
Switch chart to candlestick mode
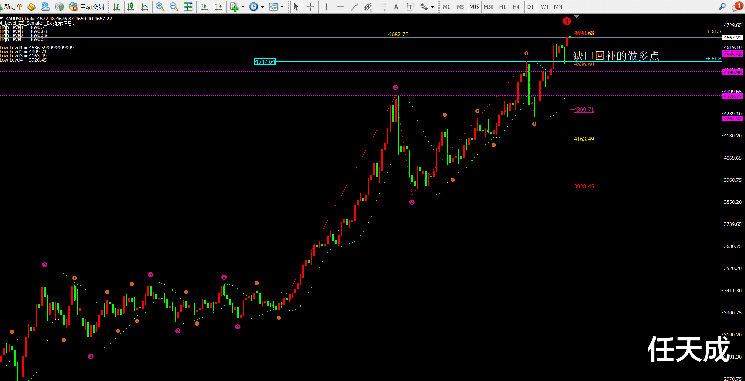pos(131,7)
